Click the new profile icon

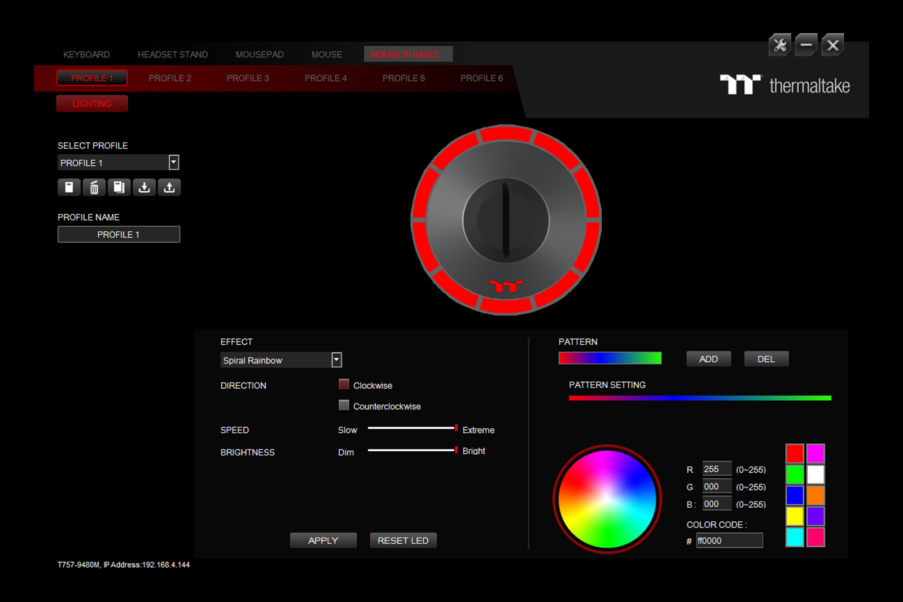pyautogui.click(x=69, y=187)
